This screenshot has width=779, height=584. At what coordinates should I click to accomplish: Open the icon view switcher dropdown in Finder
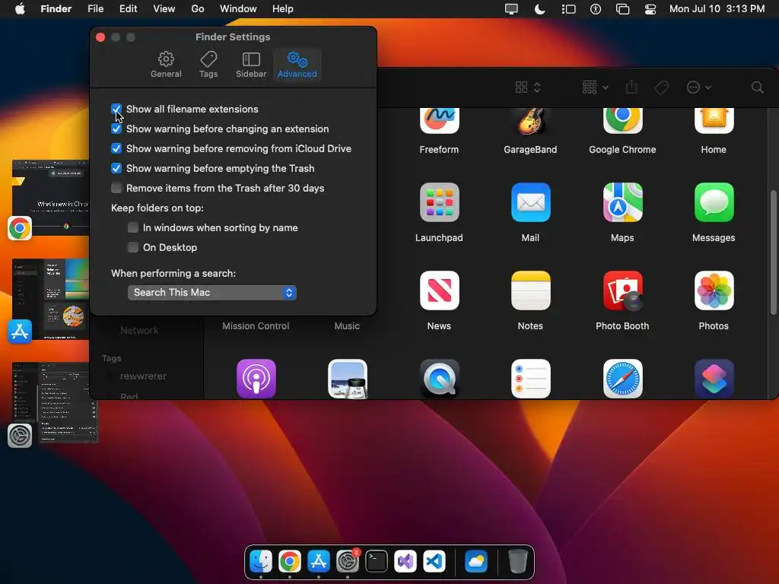(x=528, y=87)
